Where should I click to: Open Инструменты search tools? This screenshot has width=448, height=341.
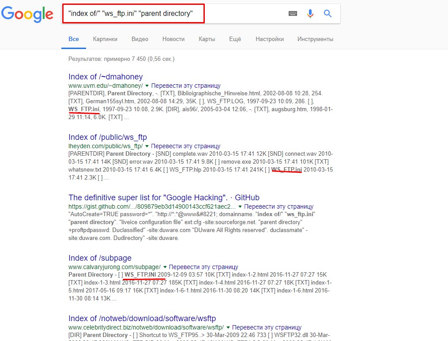(315, 39)
